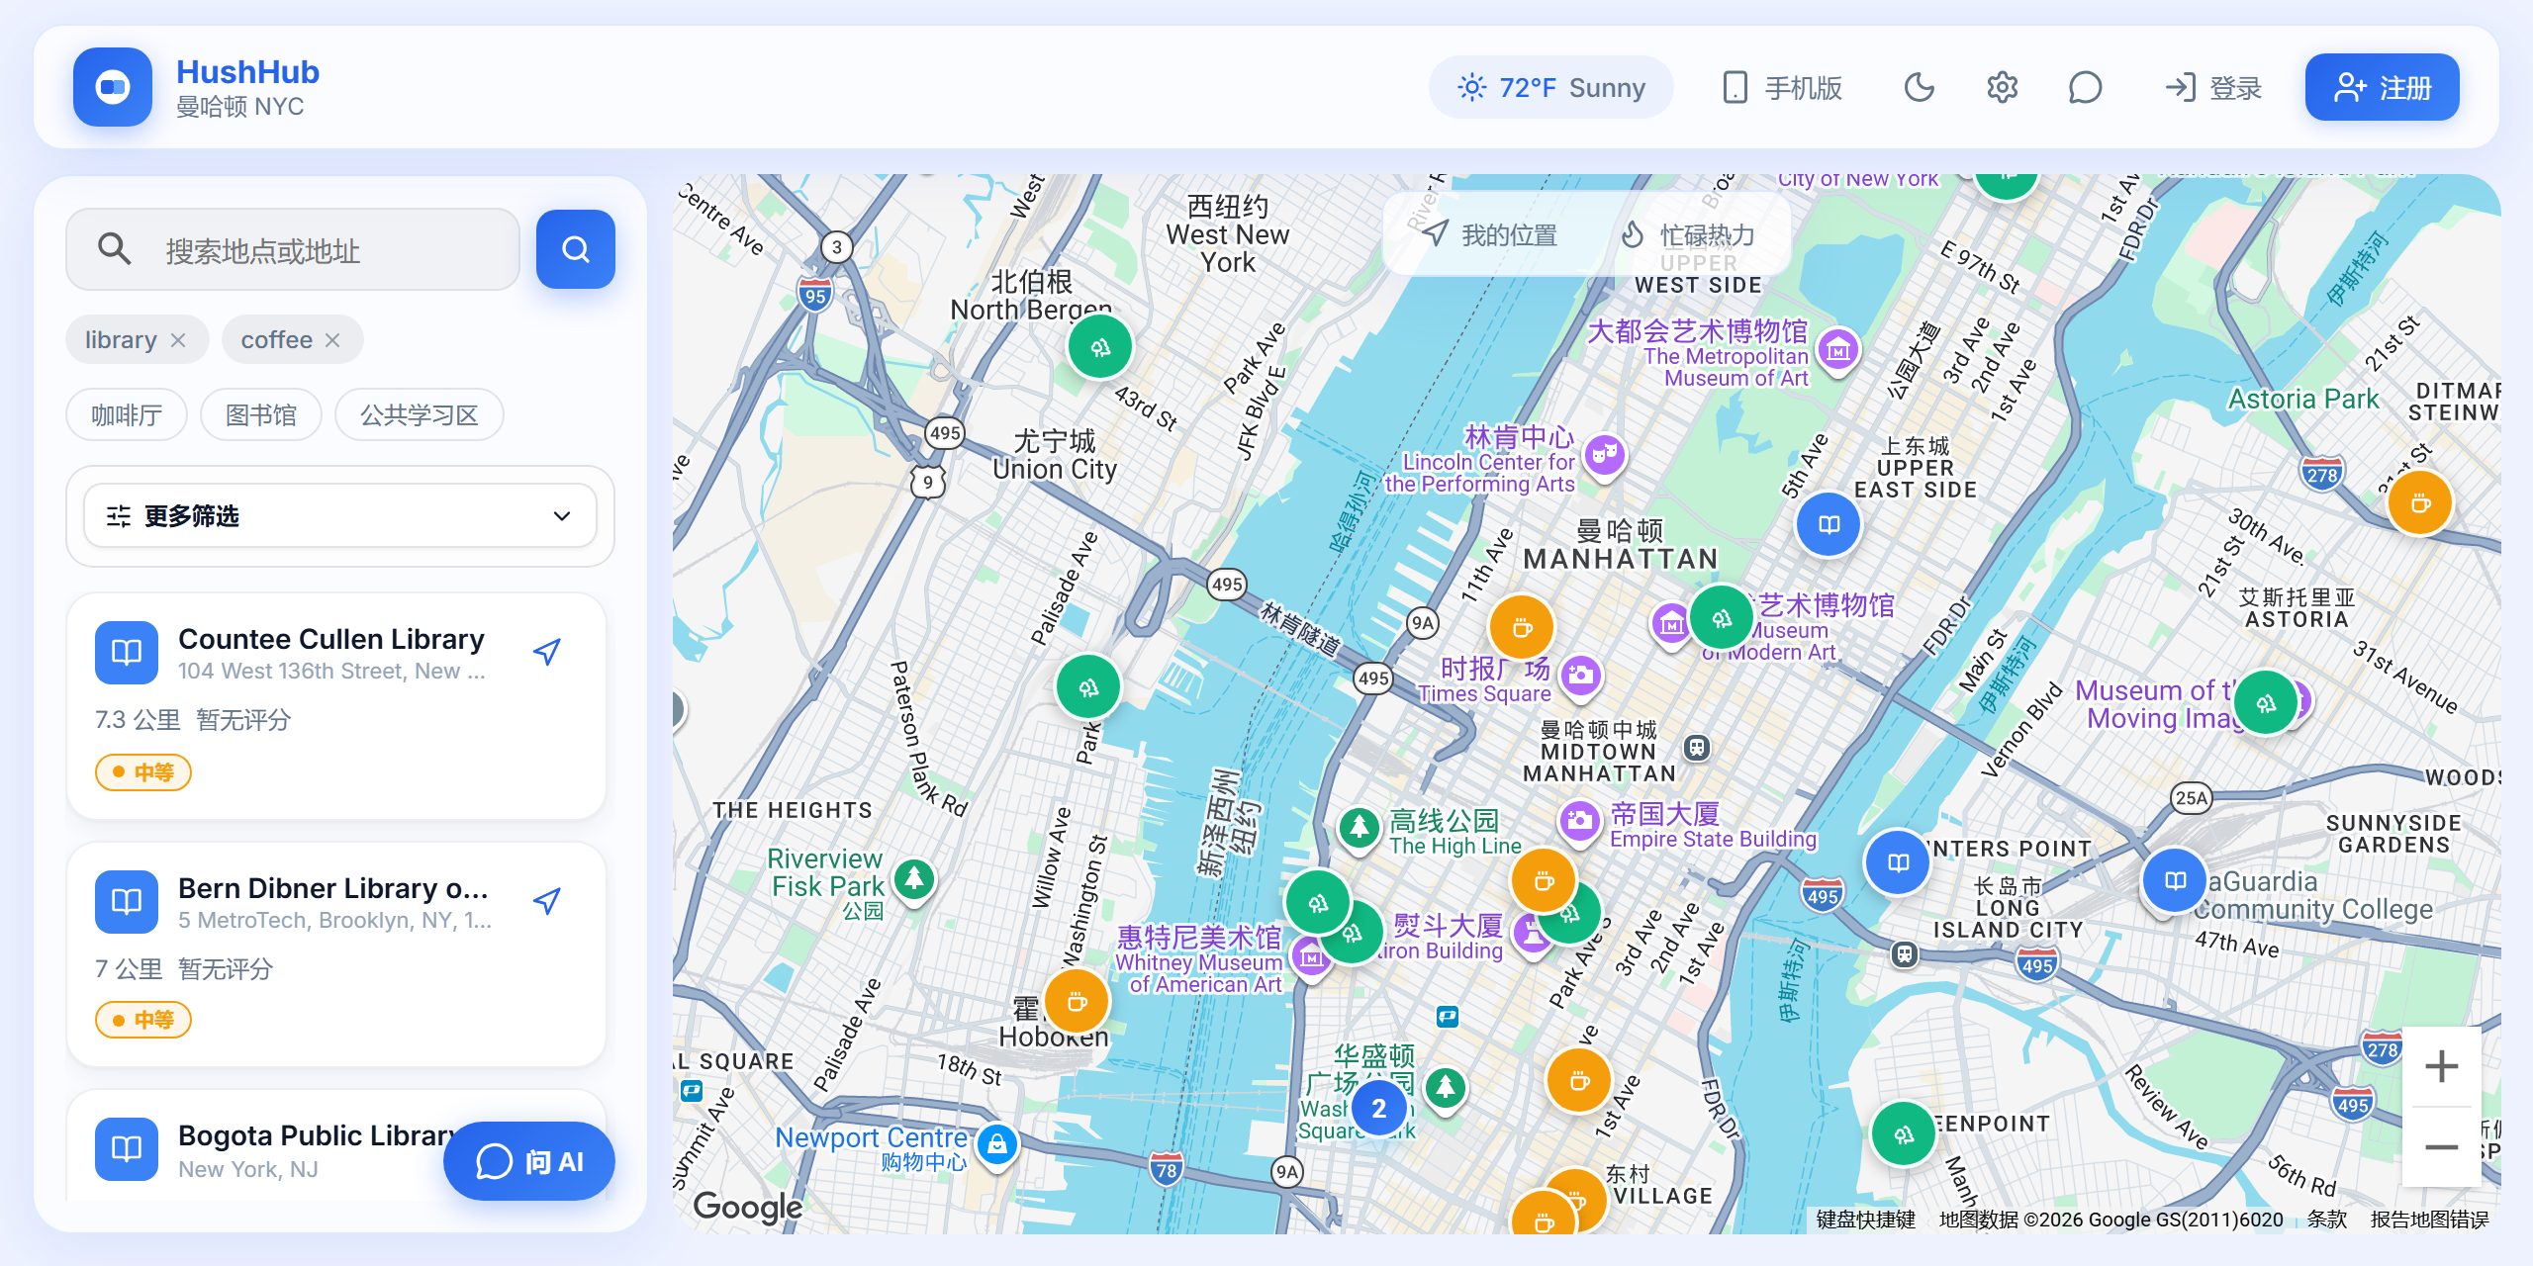Click green marker near North Bergen
Viewport: 2533px width, 1266px height.
pos(1099,347)
